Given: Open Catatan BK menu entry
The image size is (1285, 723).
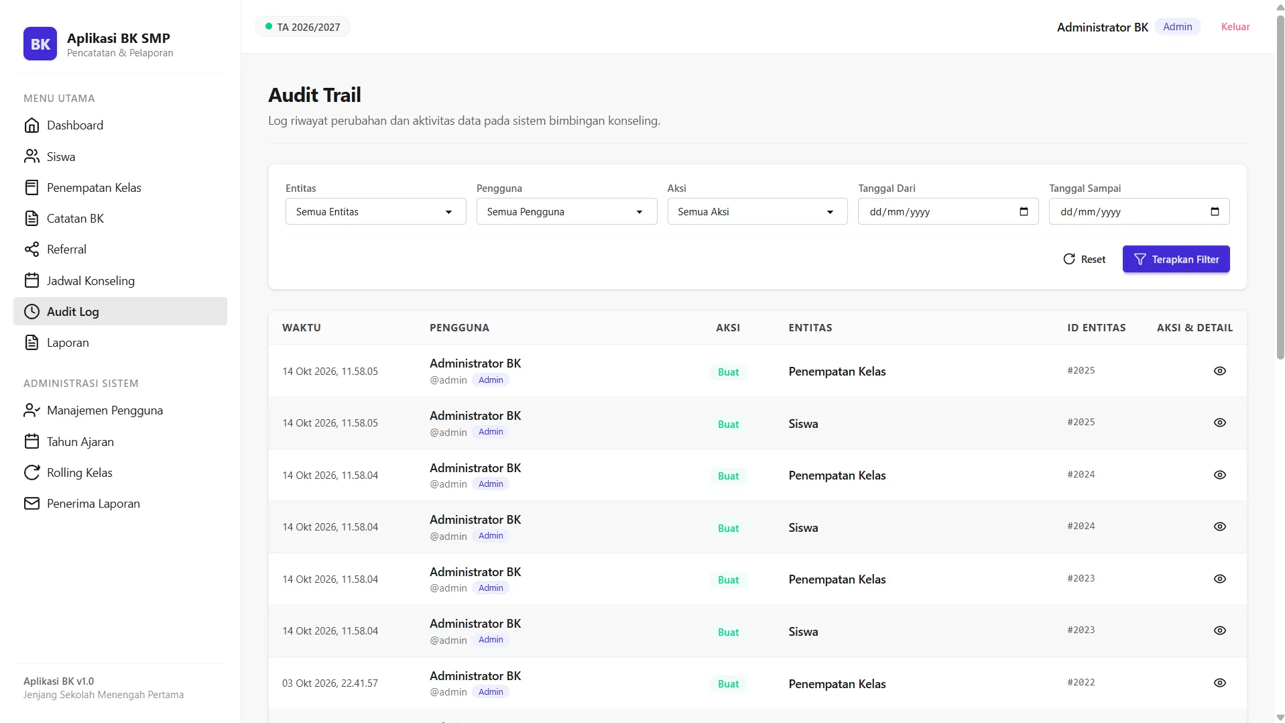Looking at the screenshot, I should click(x=120, y=218).
